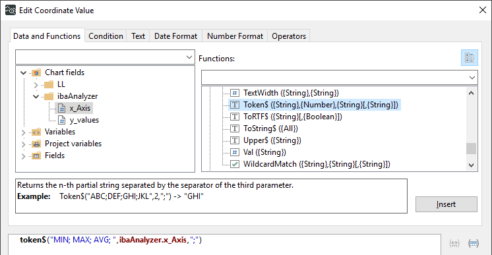This screenshot has height=255, width=492.
Task: Select the Chart fields label
Action: coord(65,72)
